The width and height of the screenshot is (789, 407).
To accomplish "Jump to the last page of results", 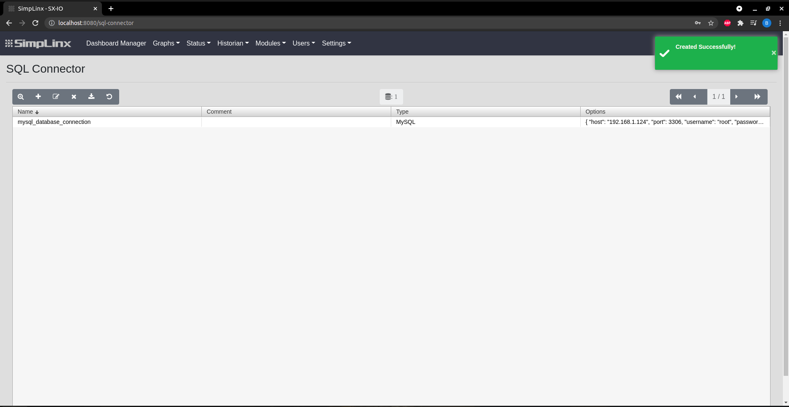I will pyautogui.click(x=757, y=96).
